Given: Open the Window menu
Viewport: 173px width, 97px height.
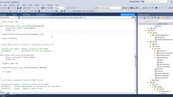Looking at the screenshot, I should coord(50,5).
